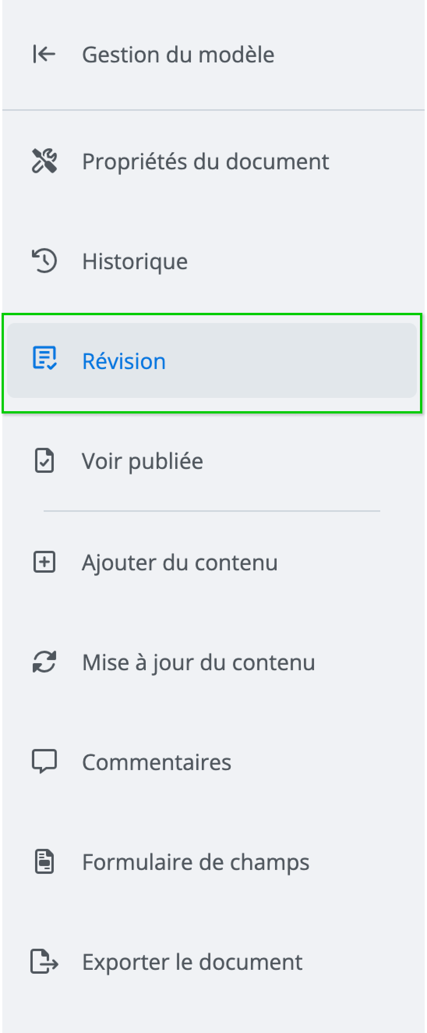Click the Propriétés du document tools icon

44,161
